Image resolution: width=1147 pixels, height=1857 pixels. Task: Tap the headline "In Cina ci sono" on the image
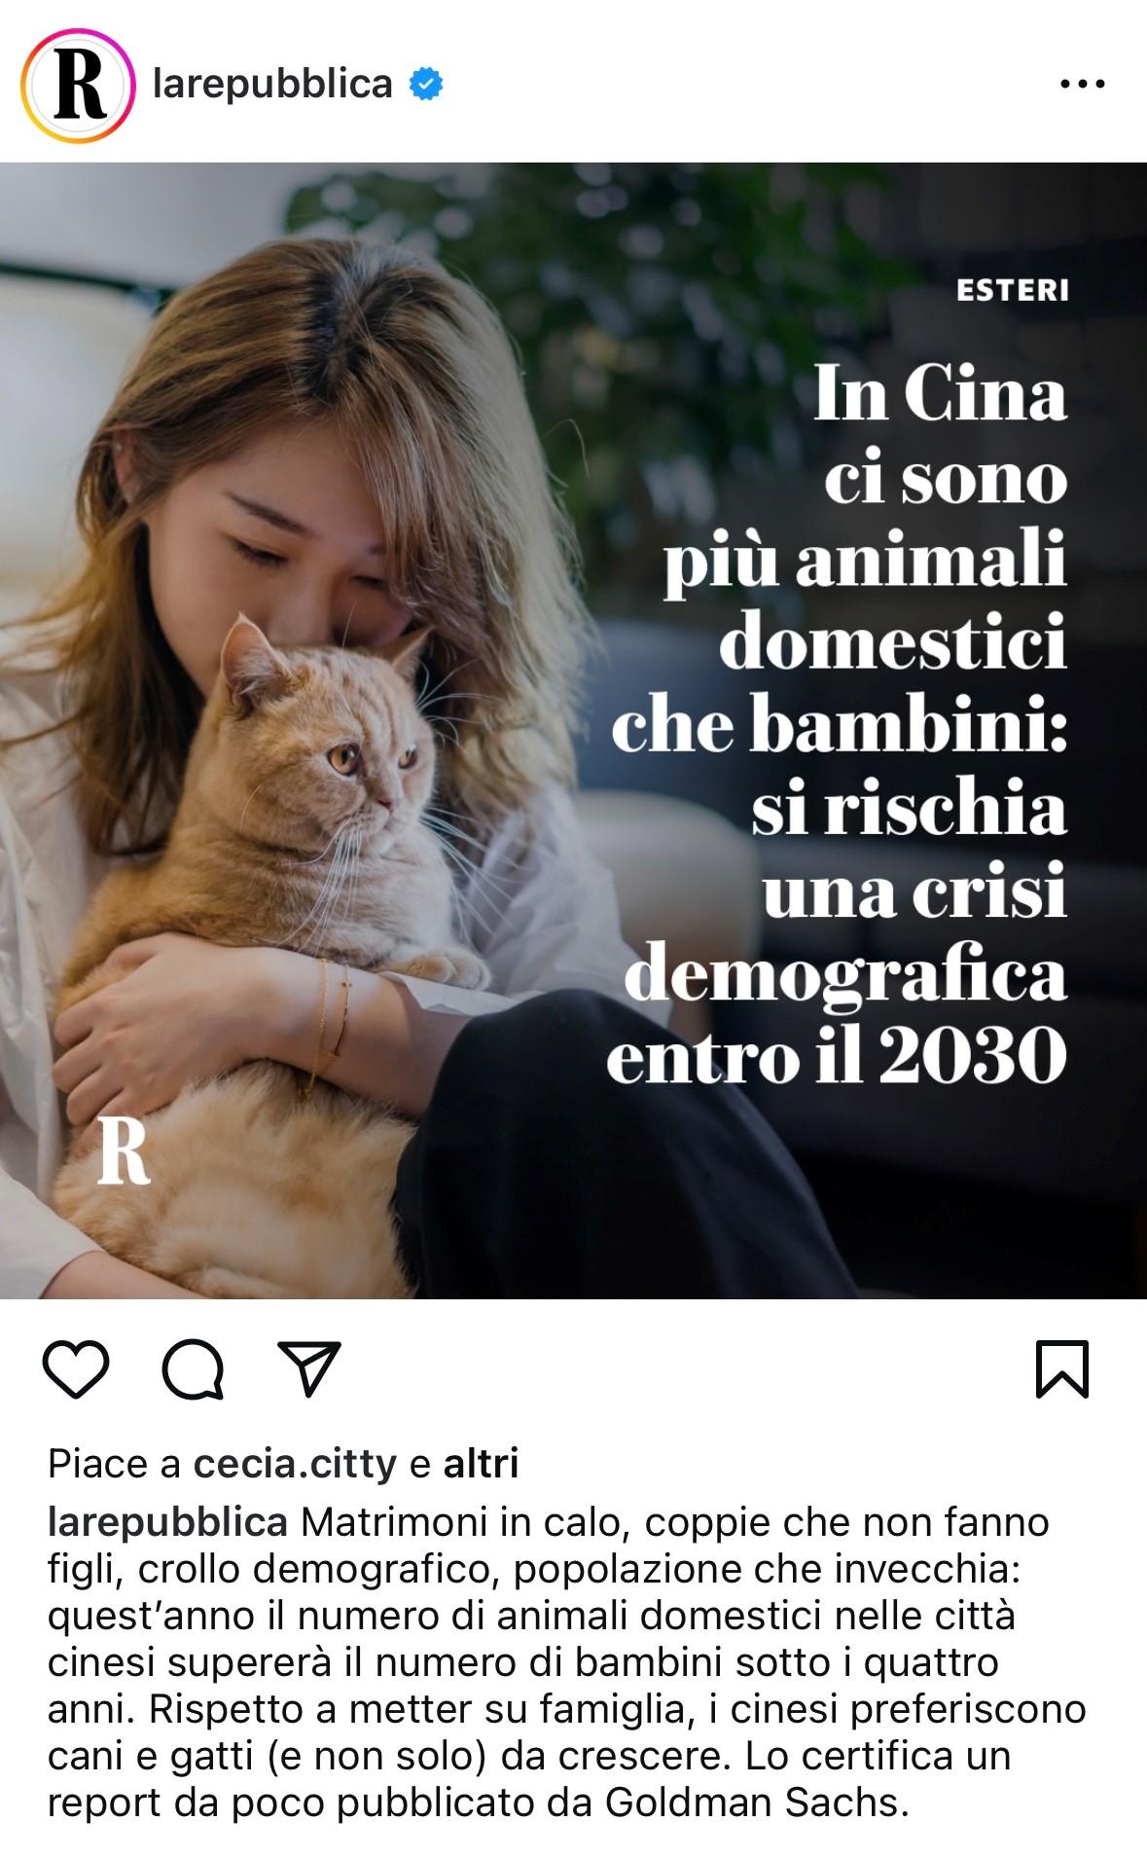click(x=942, y=434)
